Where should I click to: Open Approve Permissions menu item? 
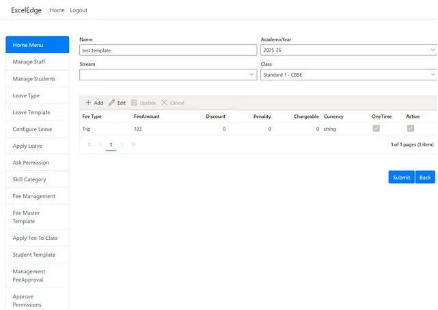(38, 300)
